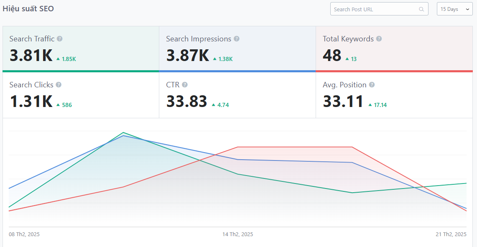Click the Hiệu suất SEO heading

28,9
